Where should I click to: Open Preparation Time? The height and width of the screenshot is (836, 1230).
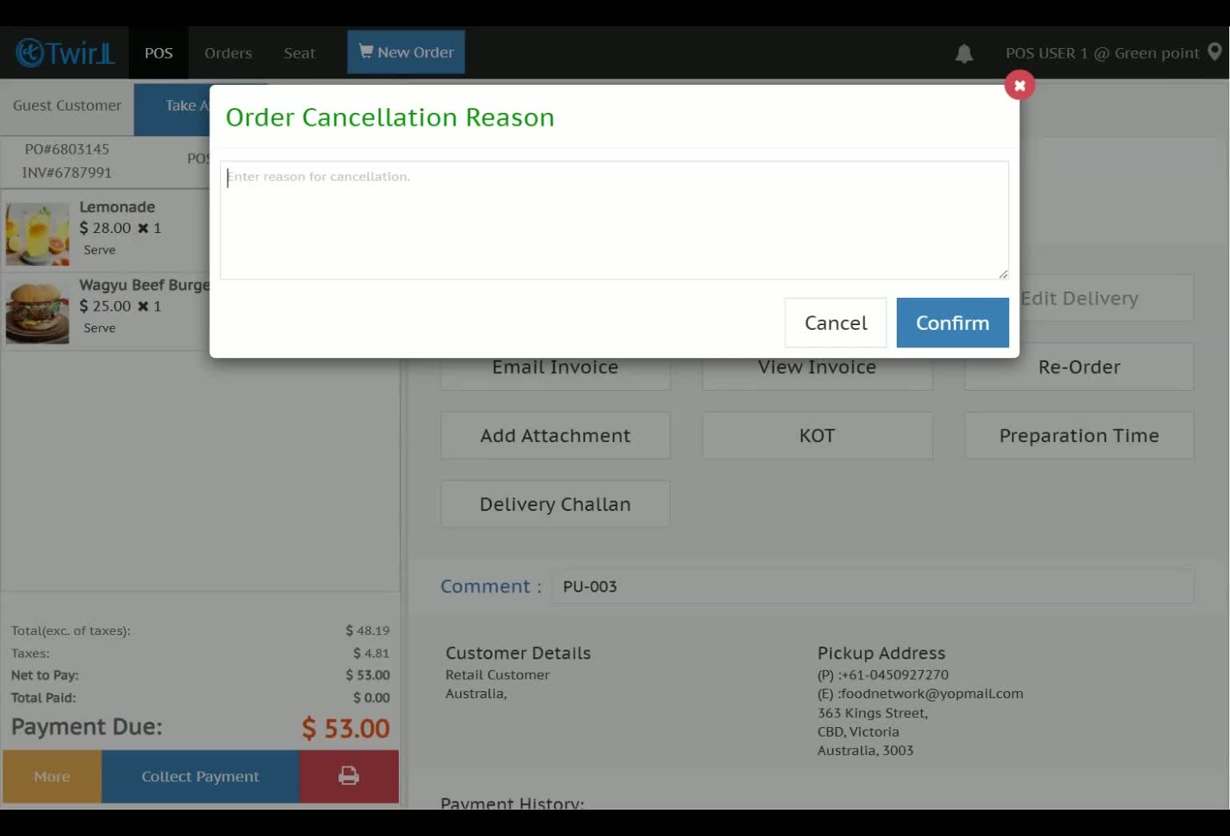coord(1079,436)
